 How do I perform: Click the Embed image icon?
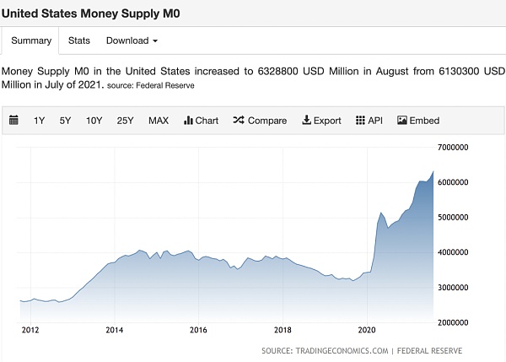click(402, 121)
